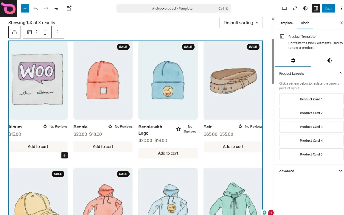Open block options three-dot menu
Screen dimensions: 344x215
58,32
